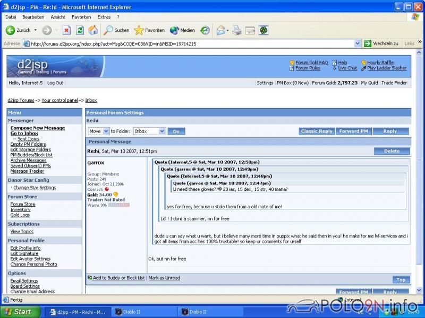Open the Bearbeiten menu
This screenshot has height=318, width=425.
(x=33, y=17)
